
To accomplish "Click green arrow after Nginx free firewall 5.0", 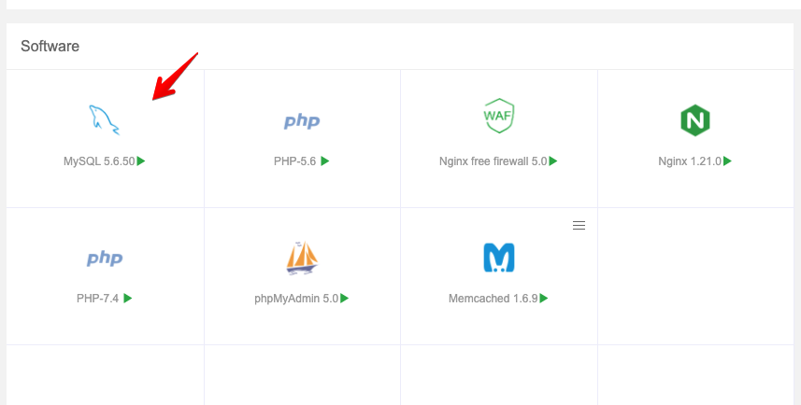I will (x=553, y=161).
